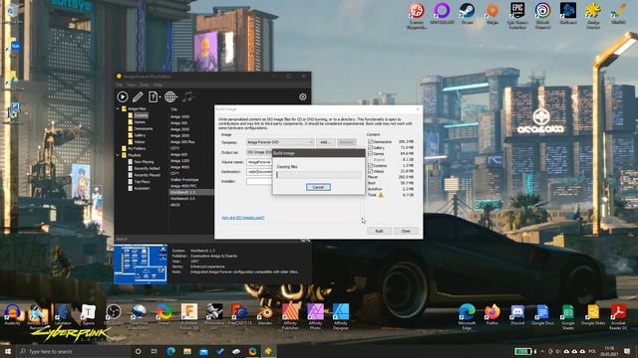638x358 pixels.
Task: Click the warning icon next to Total
Action: pos(381,195)
